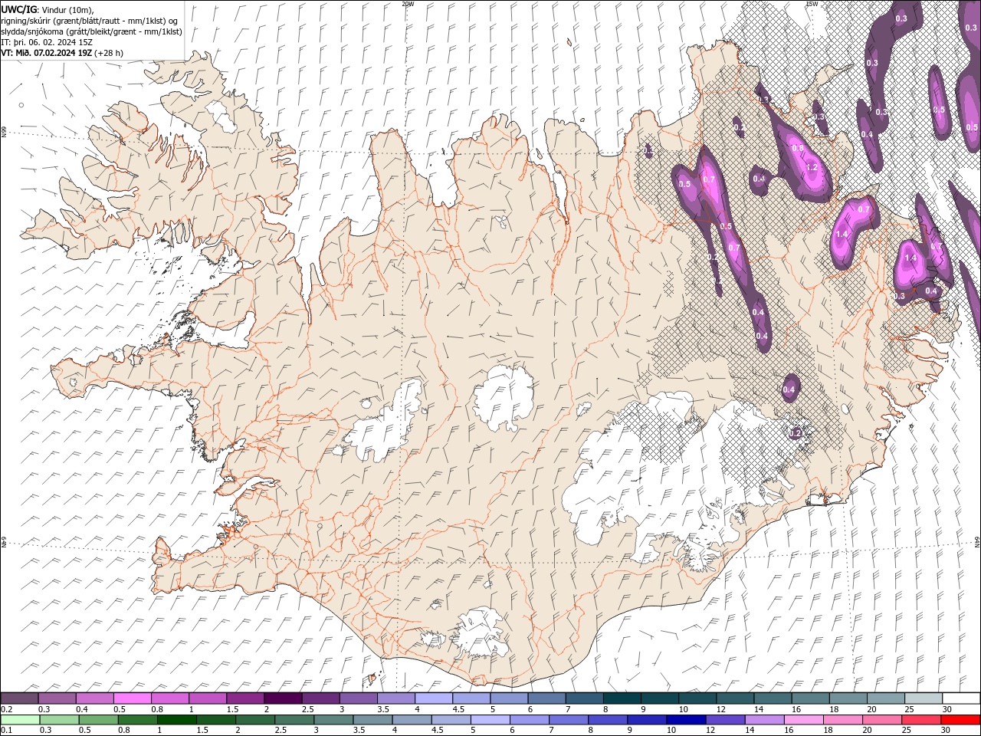
Task: Pick the 10 deep blue swatch in rain scale
Action: [685, 720]
